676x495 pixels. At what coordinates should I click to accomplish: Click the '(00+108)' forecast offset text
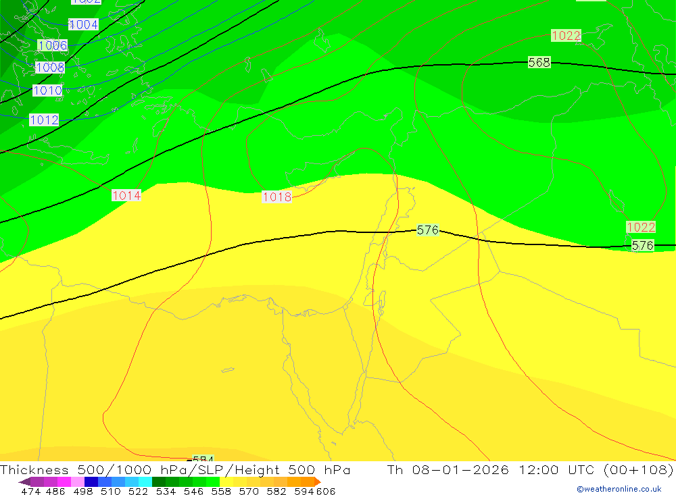(x=639, y=469)
